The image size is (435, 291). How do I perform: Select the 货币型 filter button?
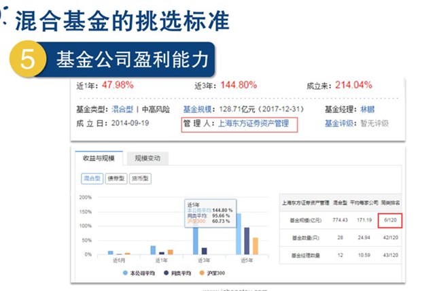pyautogui.click(x=140, y=178)
